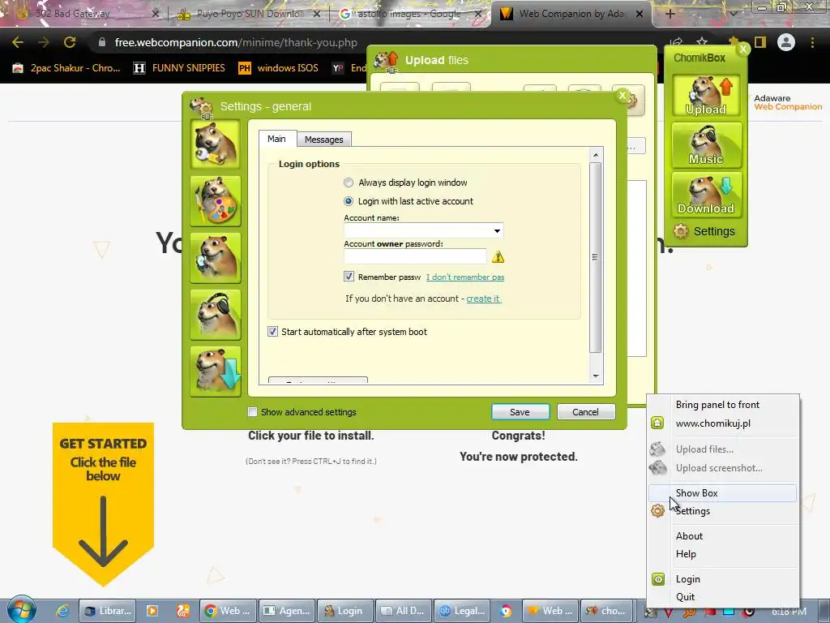The height and width of the screenshot is (623, 830).
Task: Open the general settings hamster sidebar icon
Action: coord(216,144)
